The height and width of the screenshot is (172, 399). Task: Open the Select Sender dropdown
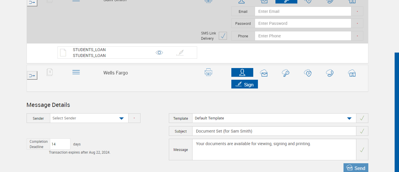(x=122, y=118)
